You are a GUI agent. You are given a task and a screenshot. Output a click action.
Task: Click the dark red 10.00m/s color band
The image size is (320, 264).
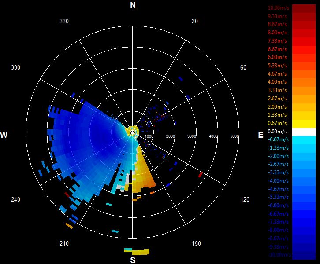pos(304,8)
